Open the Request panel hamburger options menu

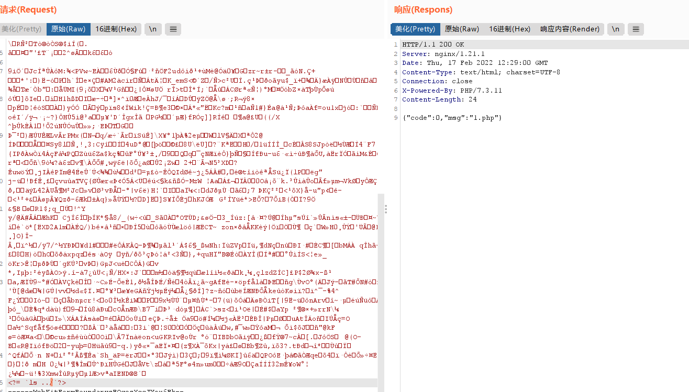(x=173, y=29)
